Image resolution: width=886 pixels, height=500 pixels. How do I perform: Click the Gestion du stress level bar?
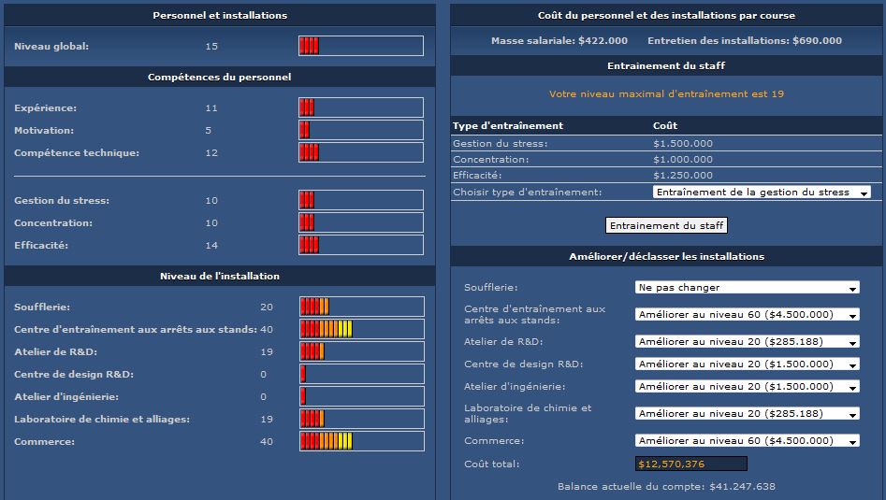[x=361, y=200]
